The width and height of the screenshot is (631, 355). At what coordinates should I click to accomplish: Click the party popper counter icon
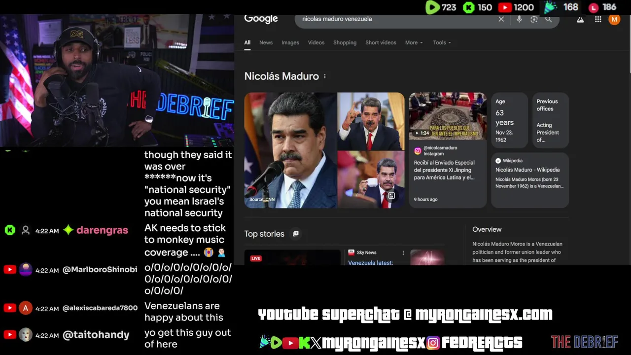(x=551, y=7)
